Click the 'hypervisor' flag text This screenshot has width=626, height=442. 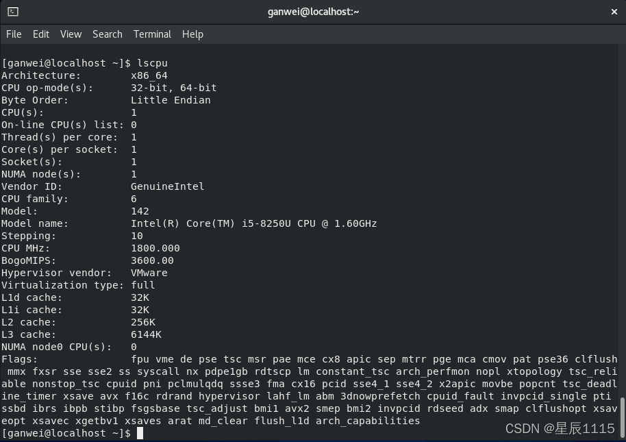229,397
